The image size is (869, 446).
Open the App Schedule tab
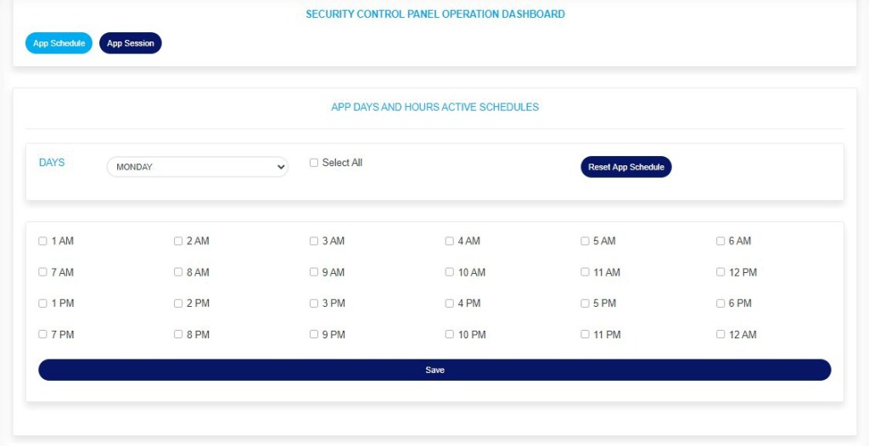(59, 43)
